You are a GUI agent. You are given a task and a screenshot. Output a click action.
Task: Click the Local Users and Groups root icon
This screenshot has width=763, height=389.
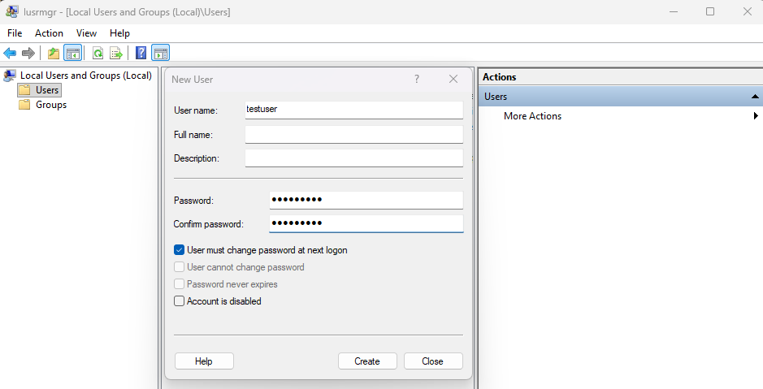10,76
